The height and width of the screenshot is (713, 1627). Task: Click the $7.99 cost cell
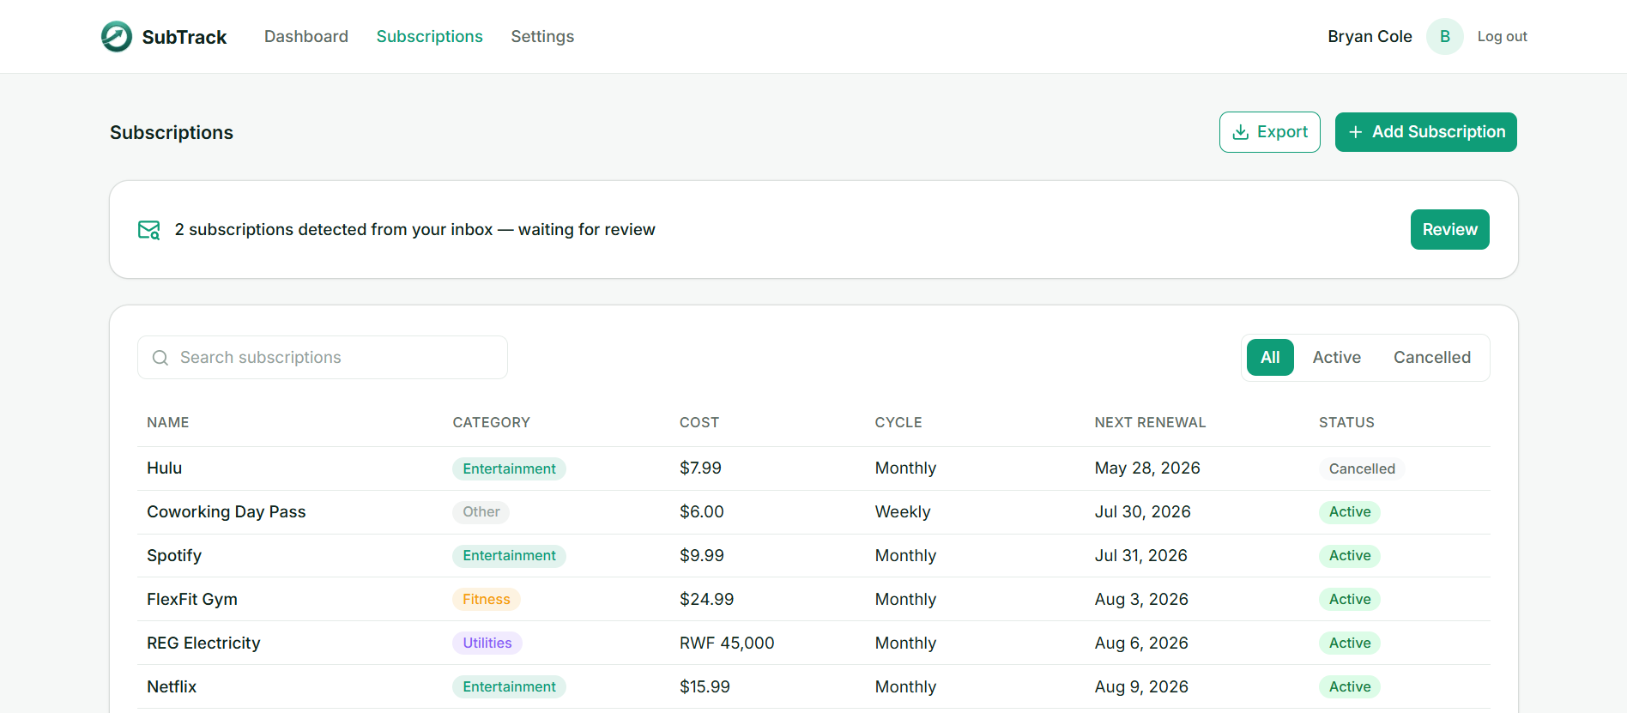(x=701, y=468)
